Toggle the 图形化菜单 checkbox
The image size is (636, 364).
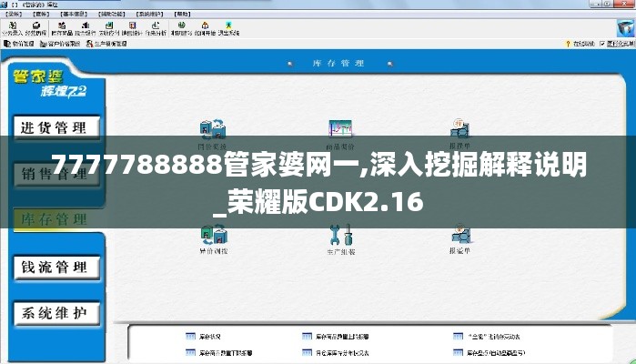click(x=602, y=44)
